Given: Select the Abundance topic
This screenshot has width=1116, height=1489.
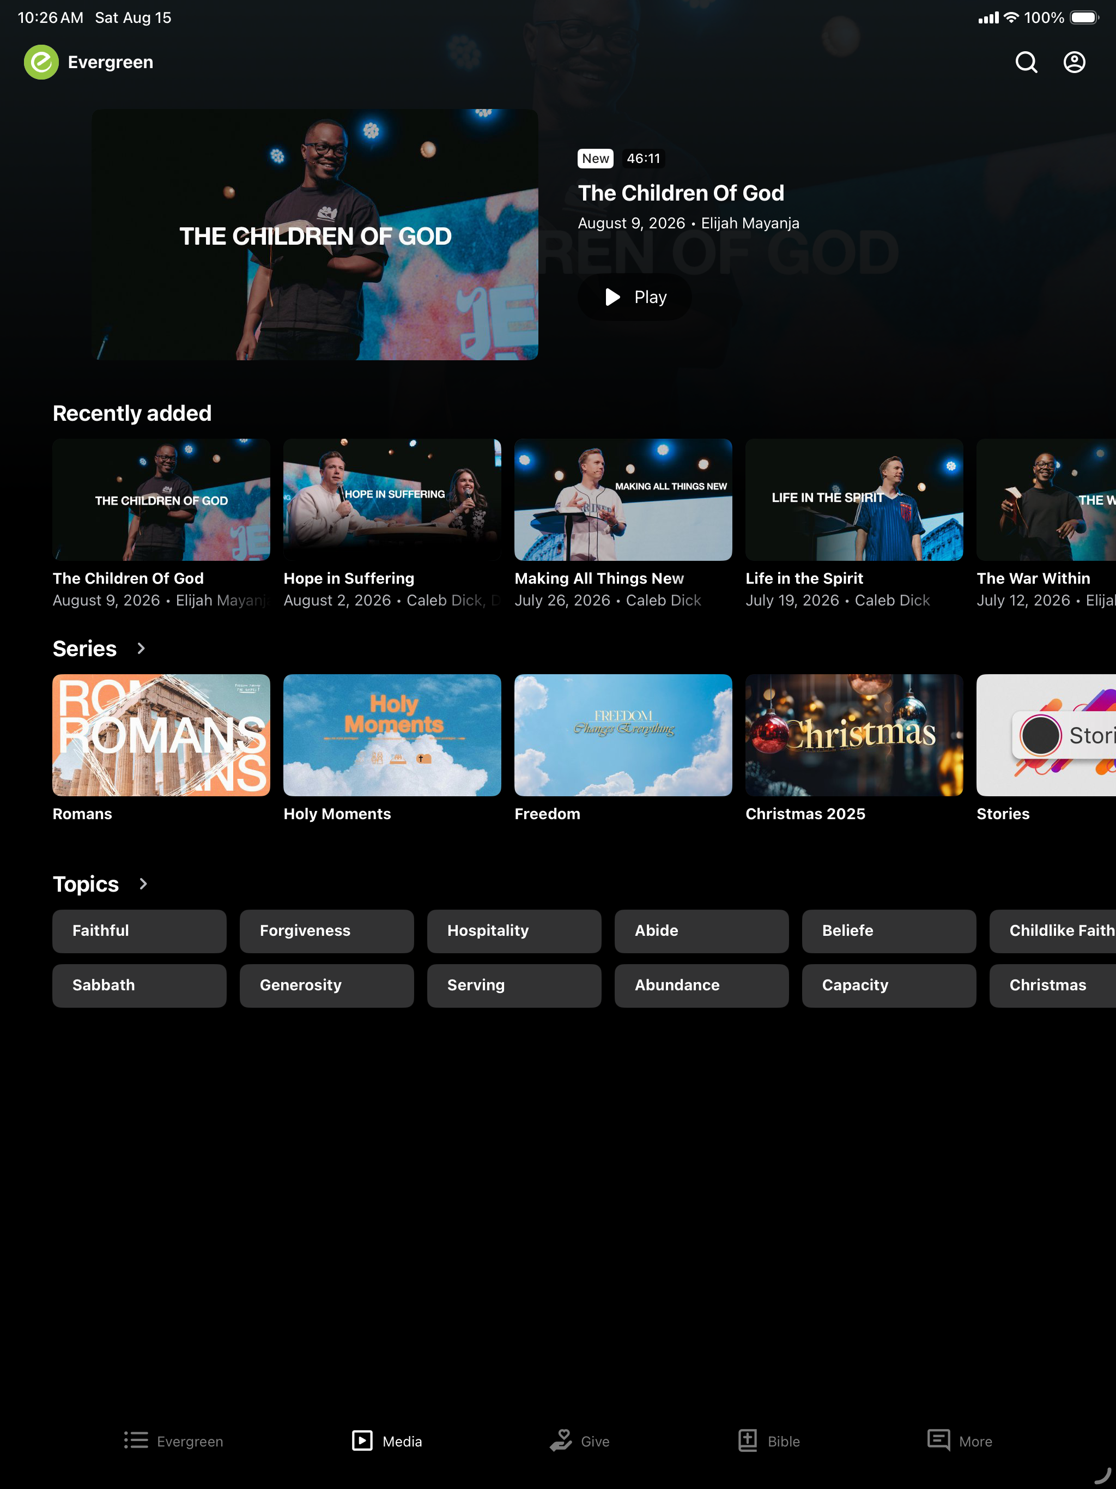Looking at the screenshot, I should (701, 985).
